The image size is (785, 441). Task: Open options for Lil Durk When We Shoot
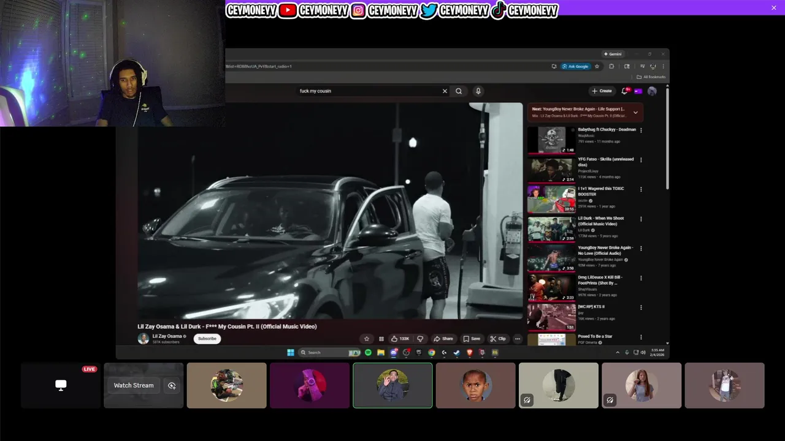[641, 219]
